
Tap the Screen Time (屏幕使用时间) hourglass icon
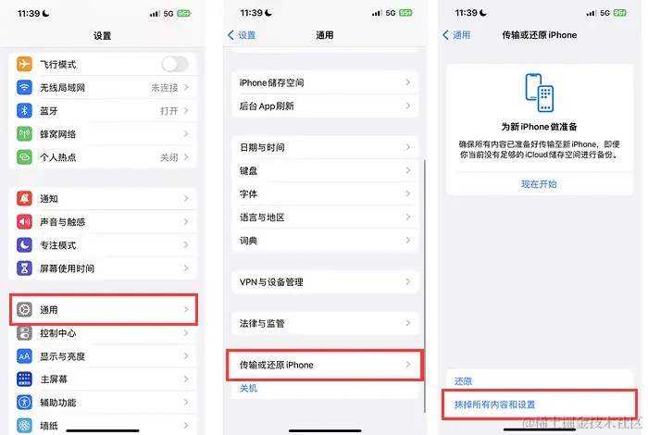click(24, 268)
